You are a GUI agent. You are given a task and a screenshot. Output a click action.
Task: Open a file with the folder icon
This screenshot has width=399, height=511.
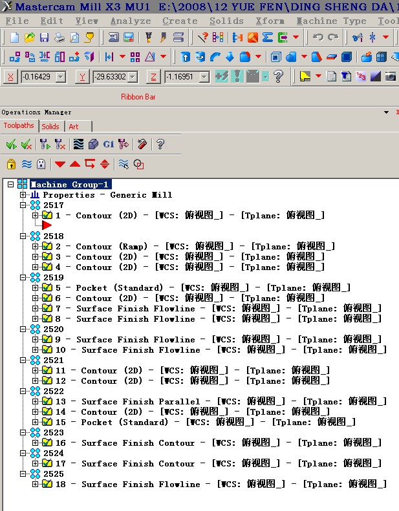coord(29,37)
